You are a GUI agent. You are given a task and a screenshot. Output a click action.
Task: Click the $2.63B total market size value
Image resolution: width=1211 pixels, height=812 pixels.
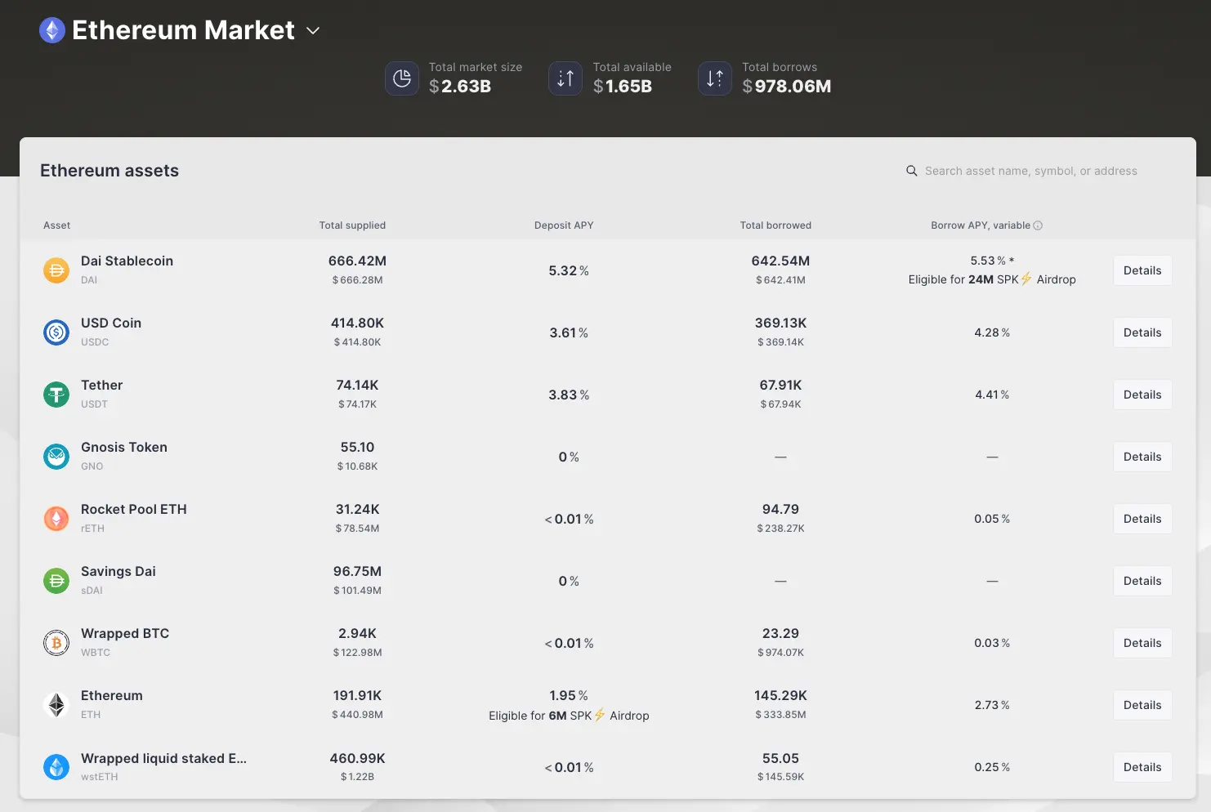460,87
